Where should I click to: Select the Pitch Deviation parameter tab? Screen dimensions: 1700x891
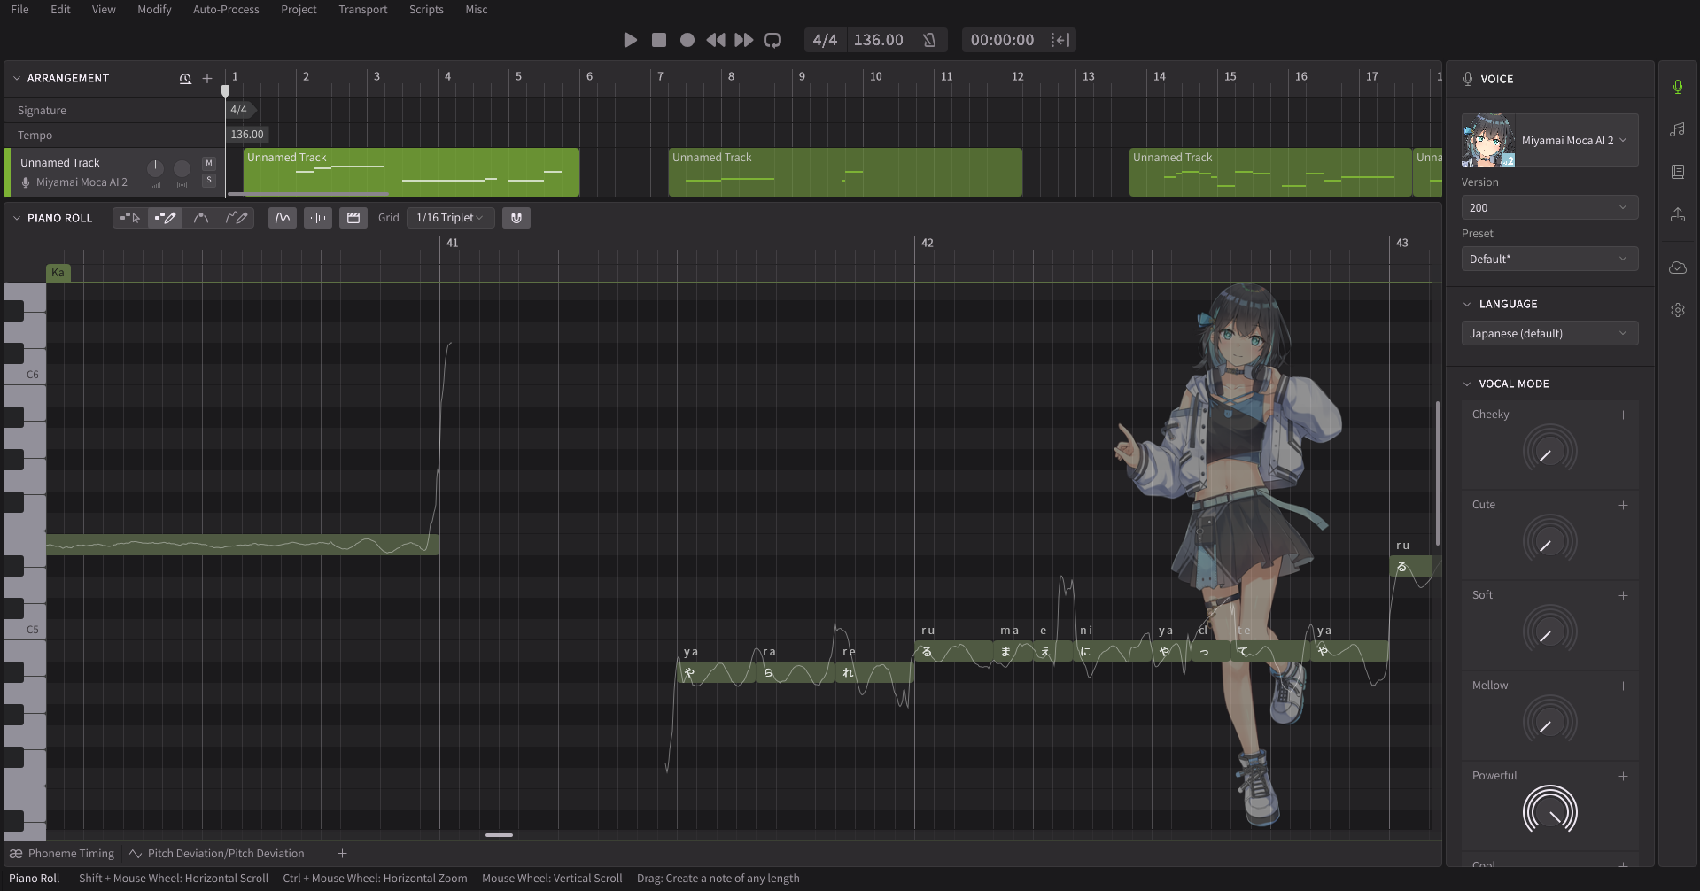(217, 854)
